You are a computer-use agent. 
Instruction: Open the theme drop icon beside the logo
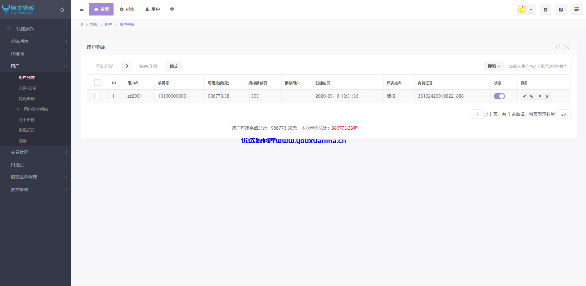click(62, 10)
